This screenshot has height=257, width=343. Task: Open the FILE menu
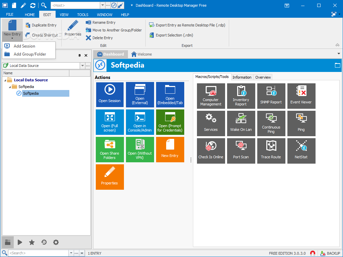point(10,14)
